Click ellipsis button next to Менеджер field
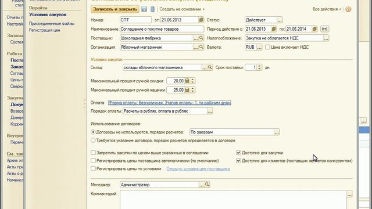 202,185
